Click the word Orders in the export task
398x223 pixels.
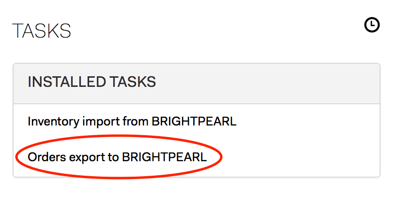[x=46, y=157]
